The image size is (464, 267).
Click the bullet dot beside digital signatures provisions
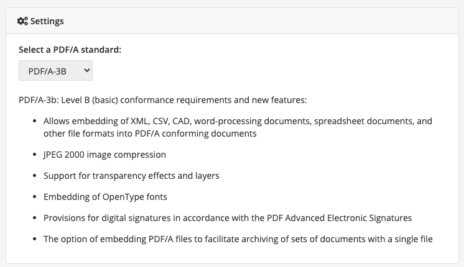pos(34,219)
